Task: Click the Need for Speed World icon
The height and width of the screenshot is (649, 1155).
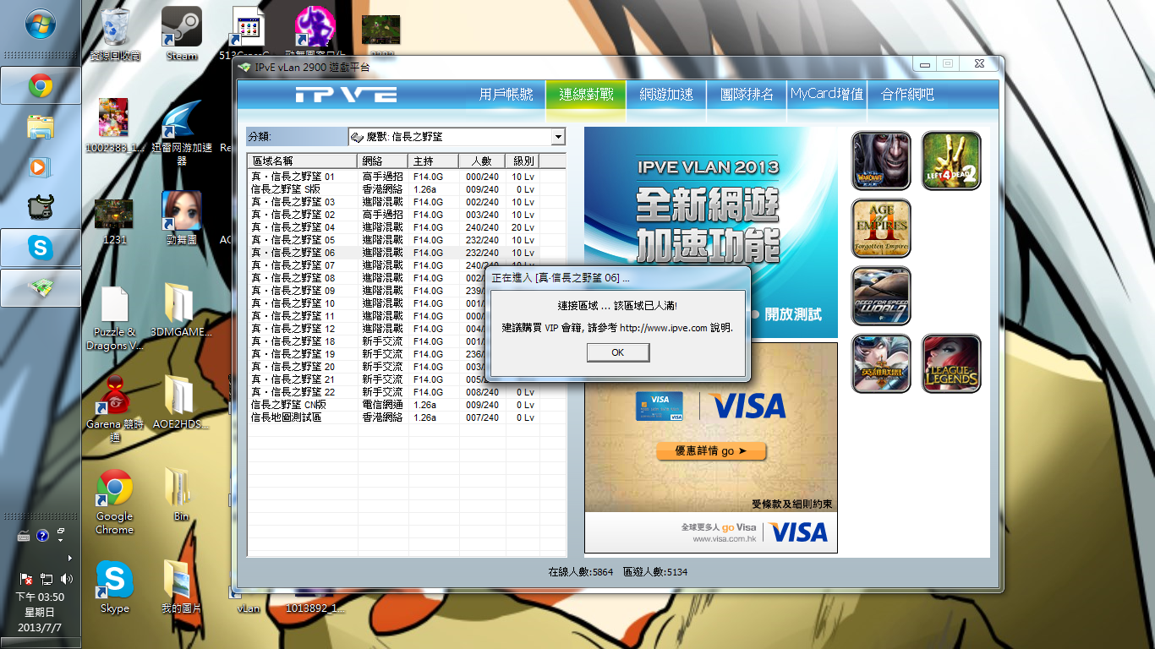Action: (x=881, y=296)
